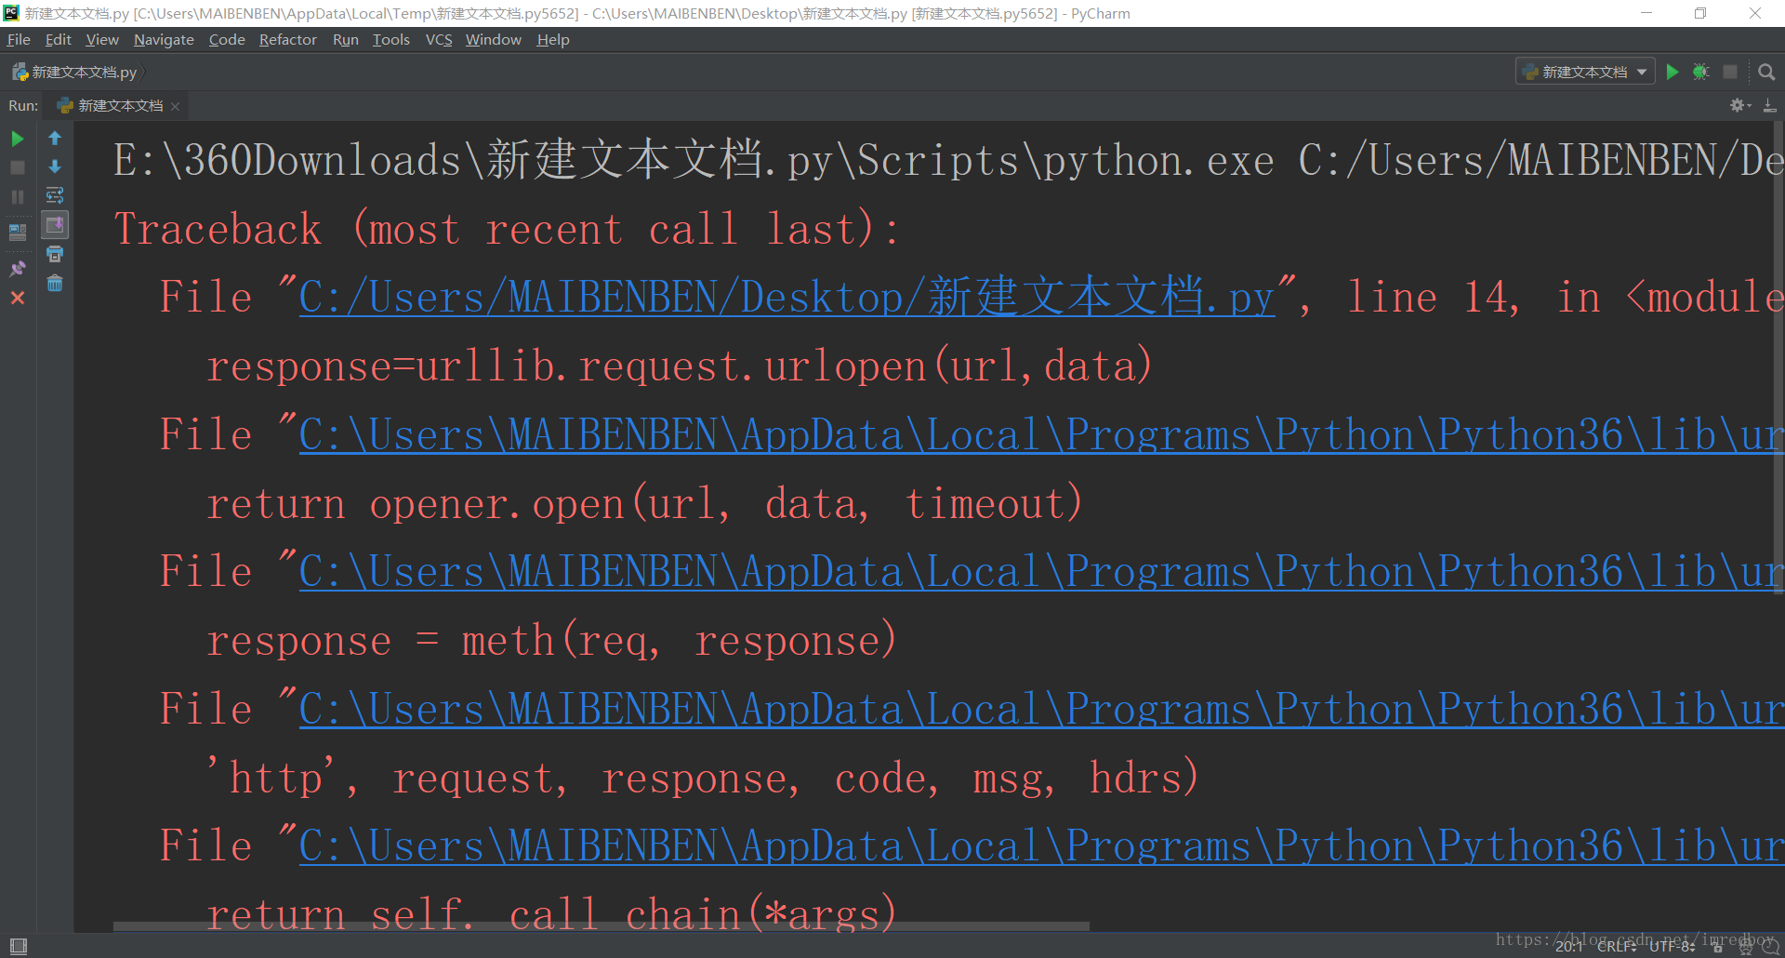Toggle Soft-Wrap for console output
Screen dimensions: 1785x958
[55, 195]
